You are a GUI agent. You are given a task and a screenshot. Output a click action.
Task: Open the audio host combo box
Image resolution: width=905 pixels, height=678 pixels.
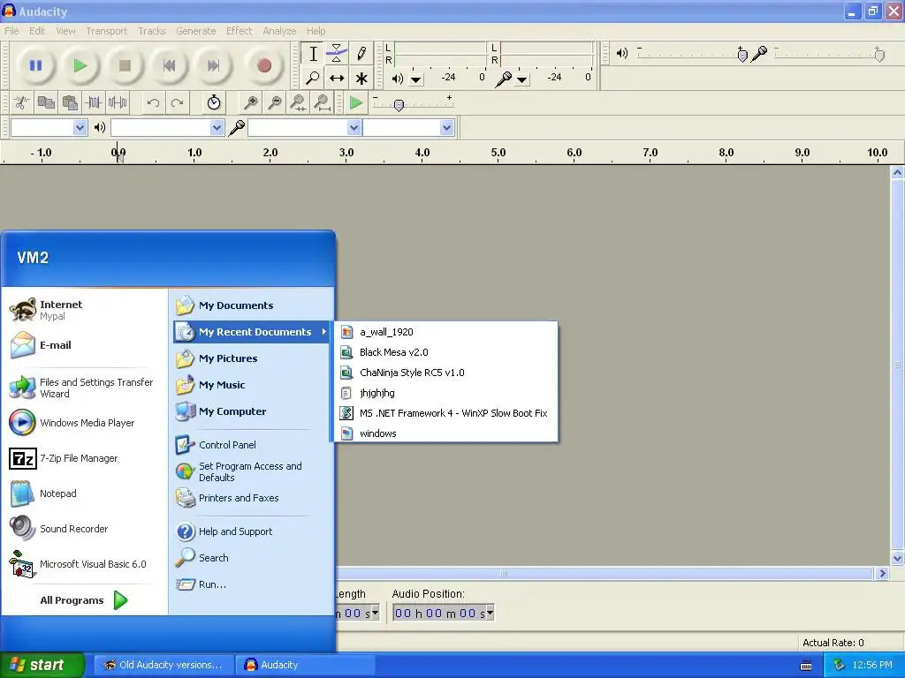49,127
